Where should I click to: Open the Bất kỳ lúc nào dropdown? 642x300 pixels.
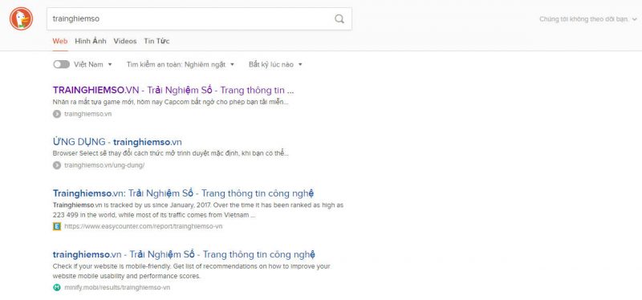(275, 65)
